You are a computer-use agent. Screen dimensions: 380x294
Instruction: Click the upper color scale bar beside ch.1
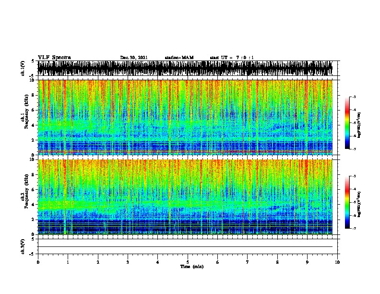click(347, 123)
